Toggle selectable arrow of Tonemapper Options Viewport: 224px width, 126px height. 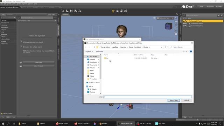pyautogui.click(x=186, y=23)
